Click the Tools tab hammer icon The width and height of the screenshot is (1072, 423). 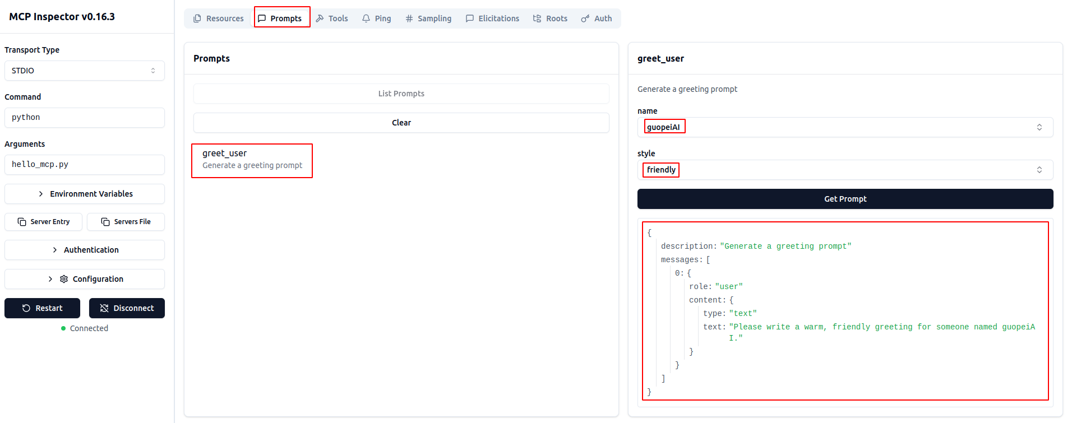coord(320,18)
